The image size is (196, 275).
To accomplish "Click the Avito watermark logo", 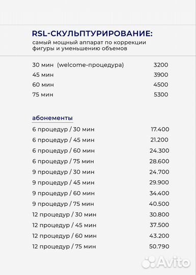I will click(166, 262).
